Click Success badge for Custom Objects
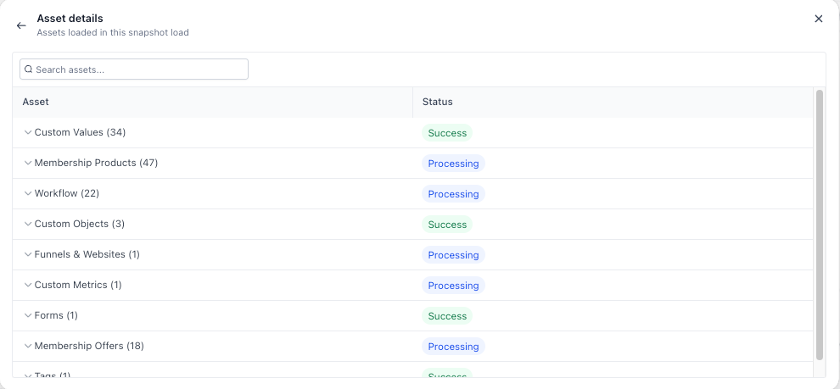This screenshot has height=389, width=840. [x=447, y=225]
